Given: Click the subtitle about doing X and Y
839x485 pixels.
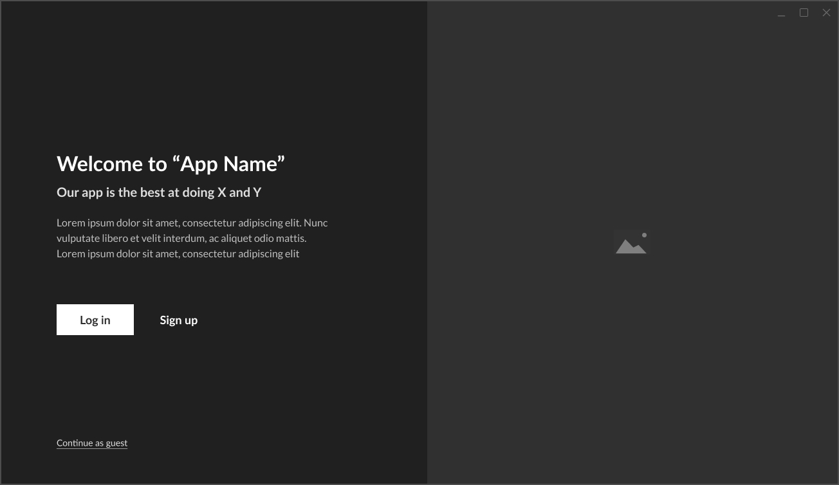Looking at the screenshot, I should coord(159,192).
